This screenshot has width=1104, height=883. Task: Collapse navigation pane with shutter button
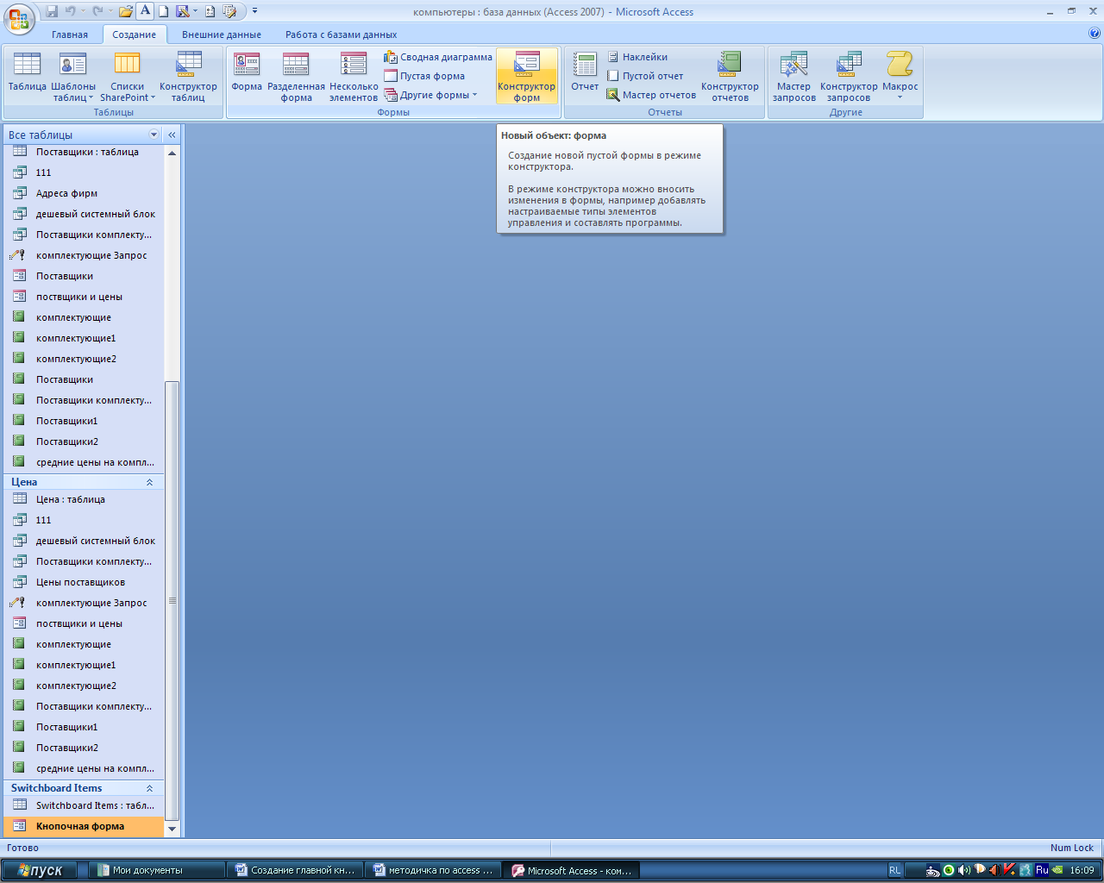pos(172,135)
